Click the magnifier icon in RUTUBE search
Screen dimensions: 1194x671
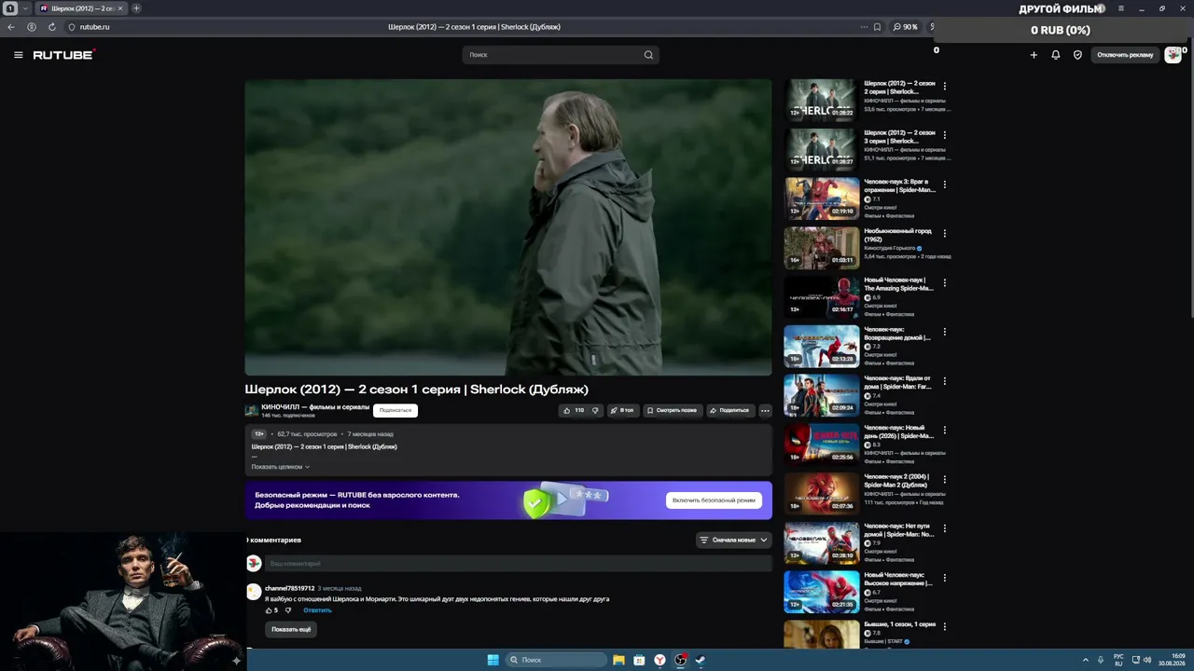pos(648,55)
